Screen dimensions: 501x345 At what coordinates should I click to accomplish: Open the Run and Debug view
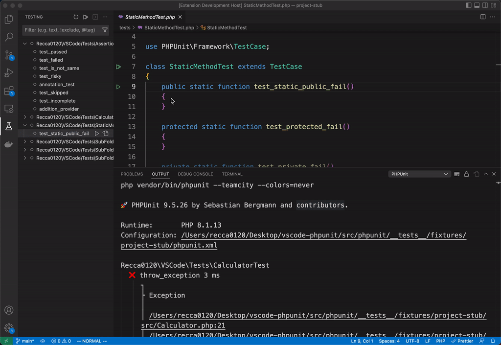tap(9, 73)
